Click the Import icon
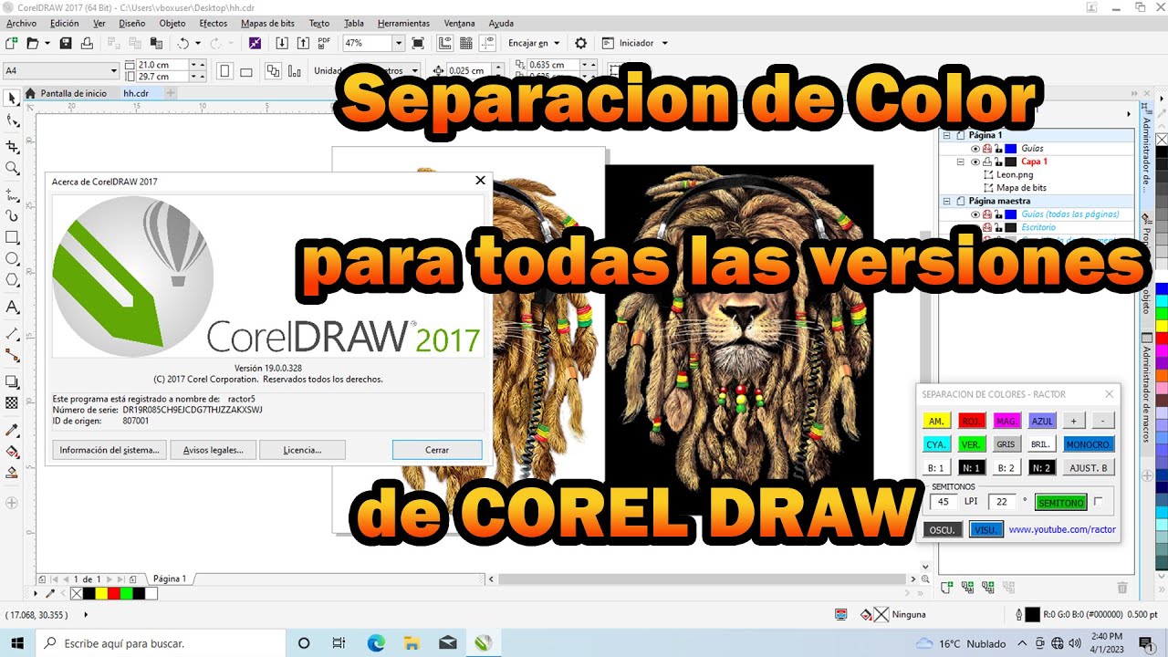Viewport: 1168px width, 657px height. point(281,43)
